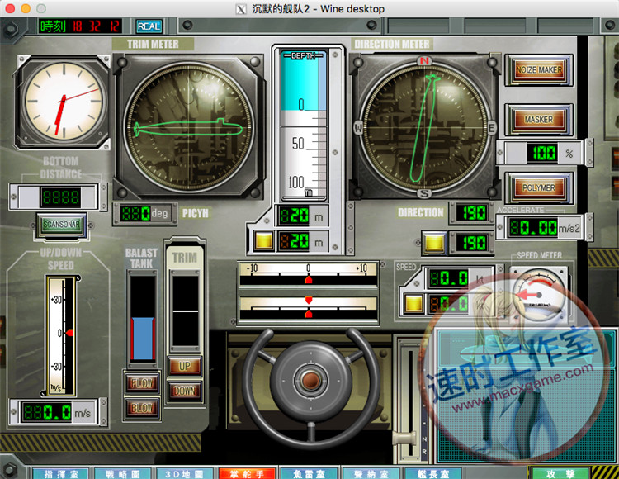Click the accelerate 0.00 m/s2 display

(x=533, y=227)
